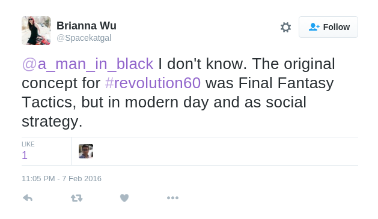Open the three-dot more options menu
Viewport: 378px width, 219px height.
click(172, 198)
